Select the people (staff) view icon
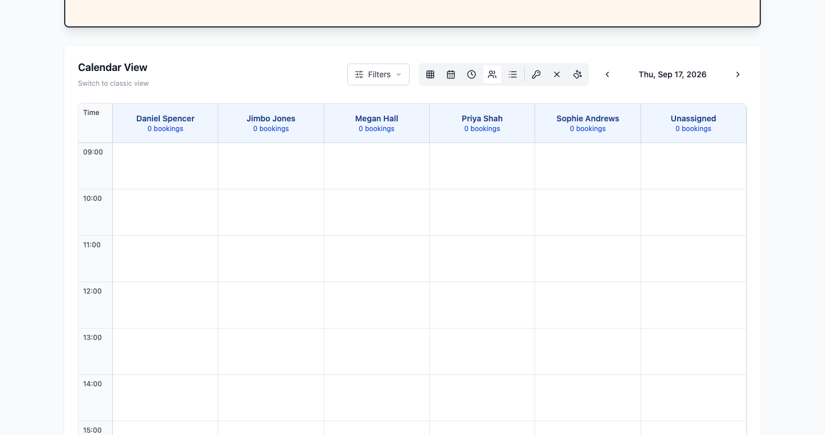 point(492,74)
